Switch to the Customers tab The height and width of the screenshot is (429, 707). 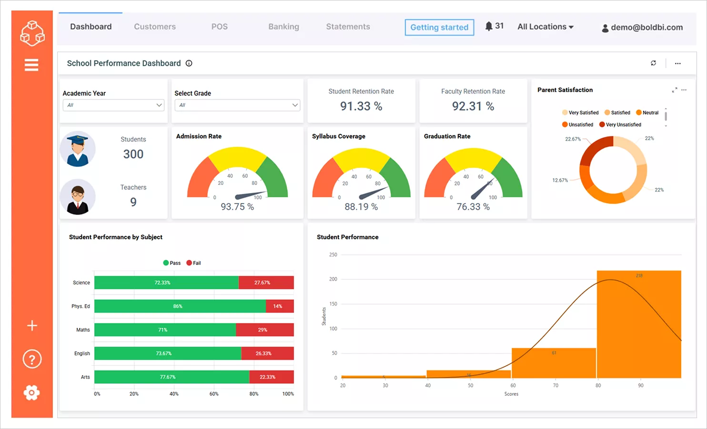154,27
